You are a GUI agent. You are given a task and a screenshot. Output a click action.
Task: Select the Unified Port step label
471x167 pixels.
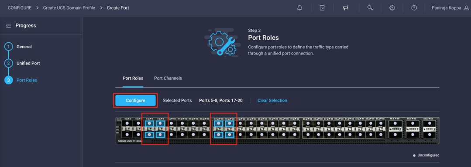point(28,63)
